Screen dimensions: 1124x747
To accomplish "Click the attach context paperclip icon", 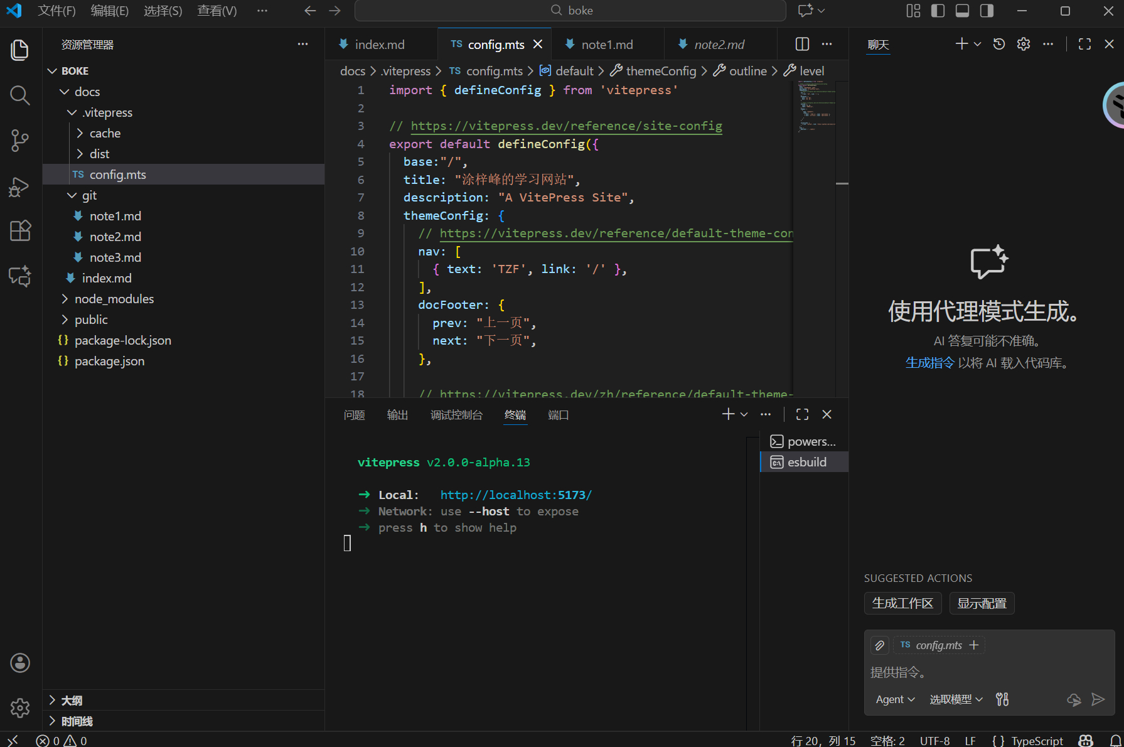I will [x=880, y=645].
